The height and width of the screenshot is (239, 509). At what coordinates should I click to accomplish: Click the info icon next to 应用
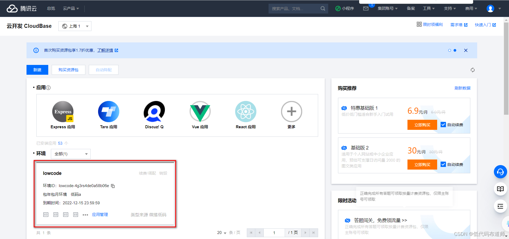point(48,88)
